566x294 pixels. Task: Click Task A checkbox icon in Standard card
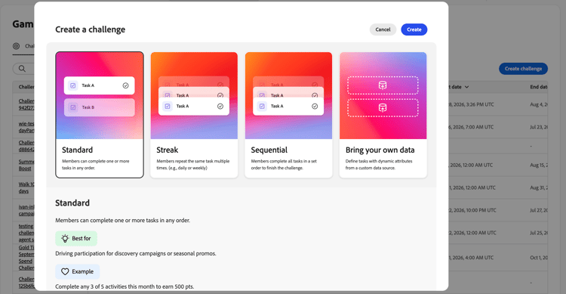[x=73, y=85]
